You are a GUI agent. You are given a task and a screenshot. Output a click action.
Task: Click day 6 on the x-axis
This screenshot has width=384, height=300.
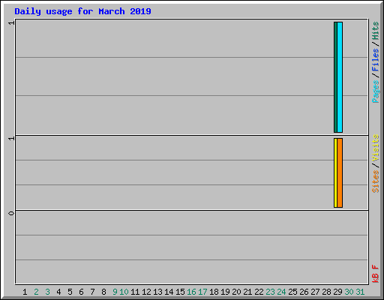click(x=81, y=292)
